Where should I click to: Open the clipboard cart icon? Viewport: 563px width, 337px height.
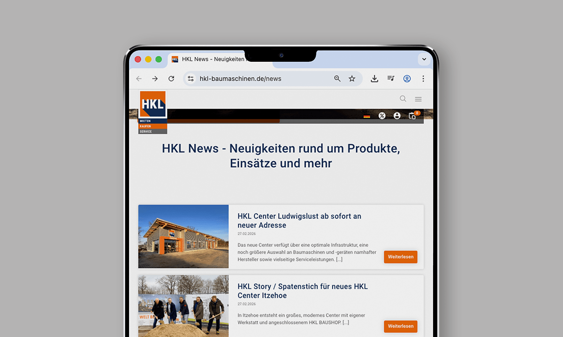tap(412, 116)
